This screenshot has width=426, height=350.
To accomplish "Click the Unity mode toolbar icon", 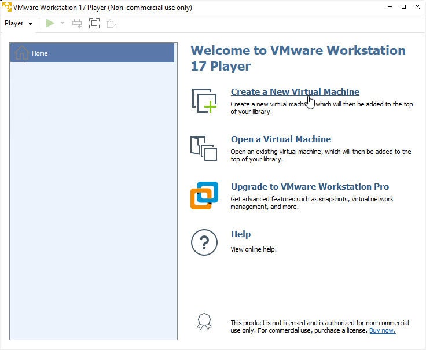I will (112, 23).
